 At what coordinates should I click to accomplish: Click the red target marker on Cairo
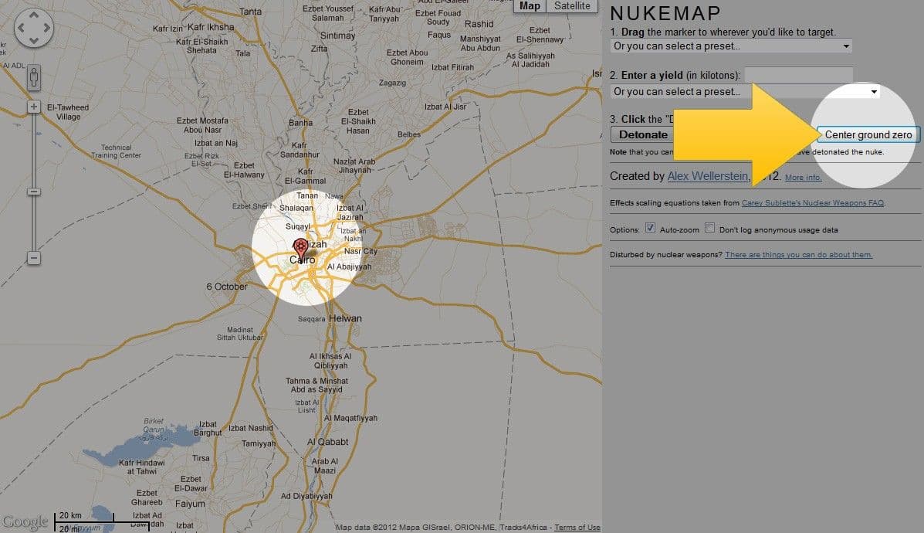(x=300, y=249)
